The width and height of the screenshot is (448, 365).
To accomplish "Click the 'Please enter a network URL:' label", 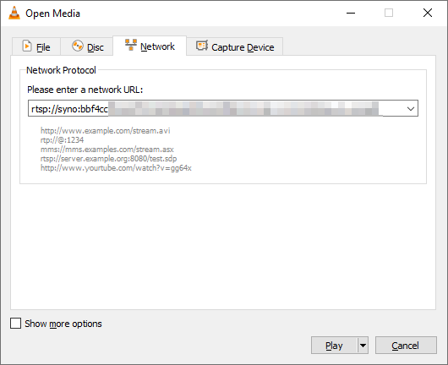I will (x=85, y=90).
